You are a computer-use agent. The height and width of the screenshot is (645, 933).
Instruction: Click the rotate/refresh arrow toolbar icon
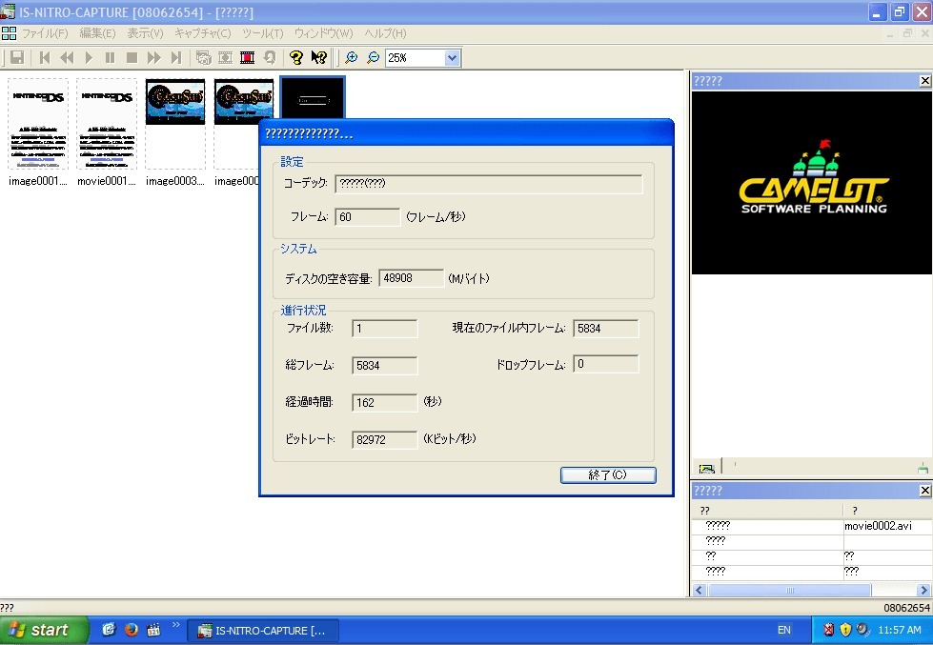click(270, 57)
